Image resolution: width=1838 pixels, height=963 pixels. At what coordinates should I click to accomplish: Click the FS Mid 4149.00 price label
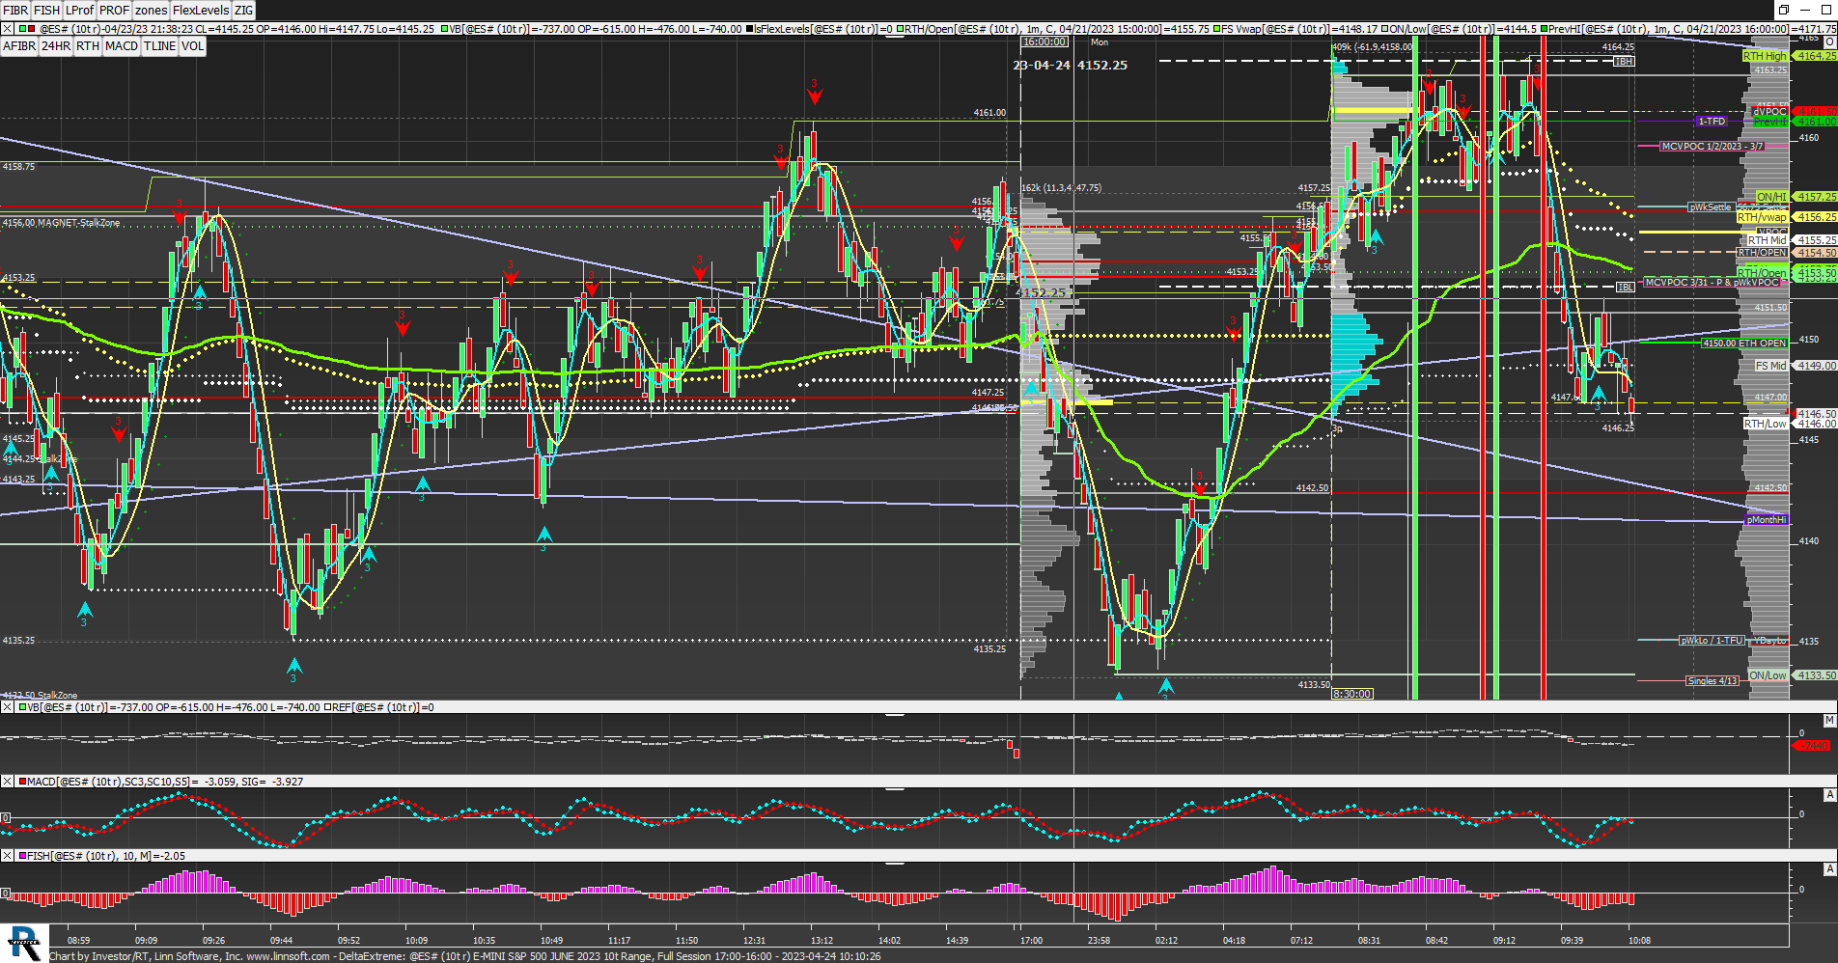tap(1795, 366)
